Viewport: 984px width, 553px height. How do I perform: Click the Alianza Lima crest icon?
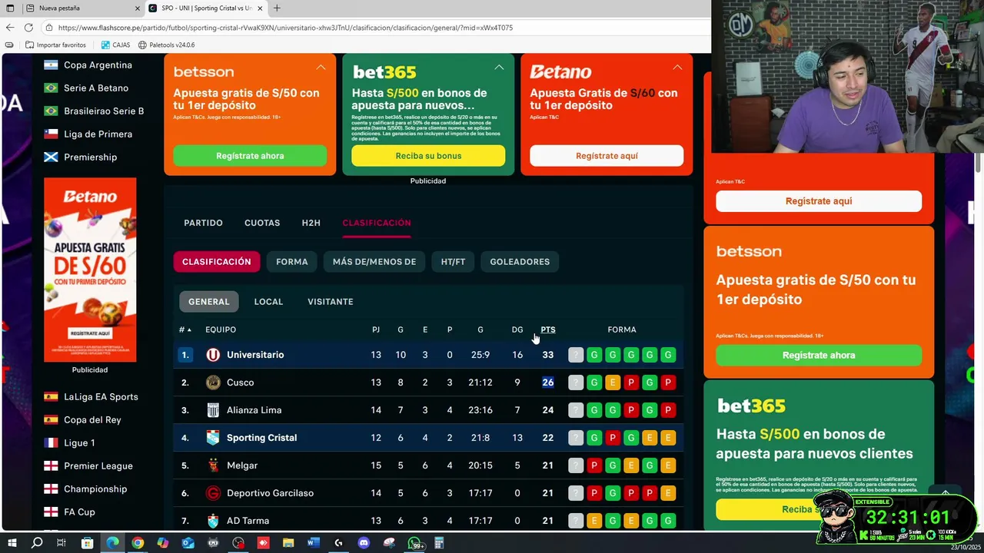pyautogui.click(x=213, y=410)
